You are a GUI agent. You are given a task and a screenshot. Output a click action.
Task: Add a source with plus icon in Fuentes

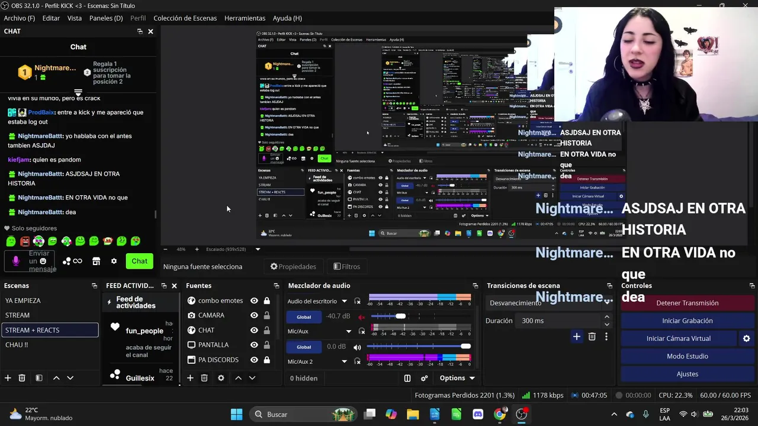[x=190, y=378]
